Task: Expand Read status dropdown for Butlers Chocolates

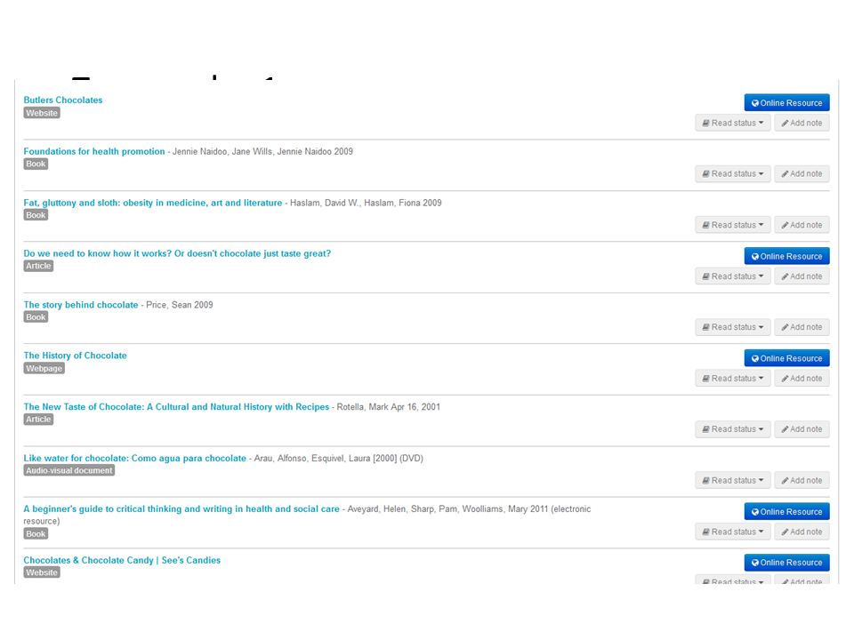Action: coord(732,124)
